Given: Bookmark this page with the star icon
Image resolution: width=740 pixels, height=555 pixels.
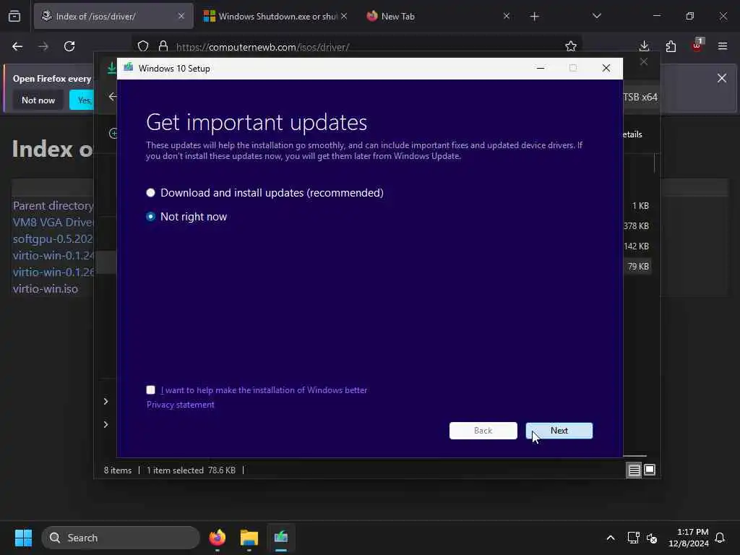Looking at the screenshot, I should coord(571,46).
